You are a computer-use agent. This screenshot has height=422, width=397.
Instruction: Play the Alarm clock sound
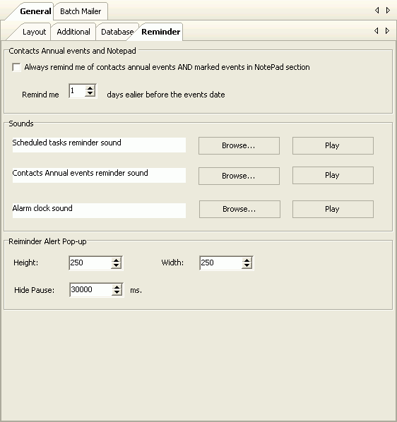333,209
